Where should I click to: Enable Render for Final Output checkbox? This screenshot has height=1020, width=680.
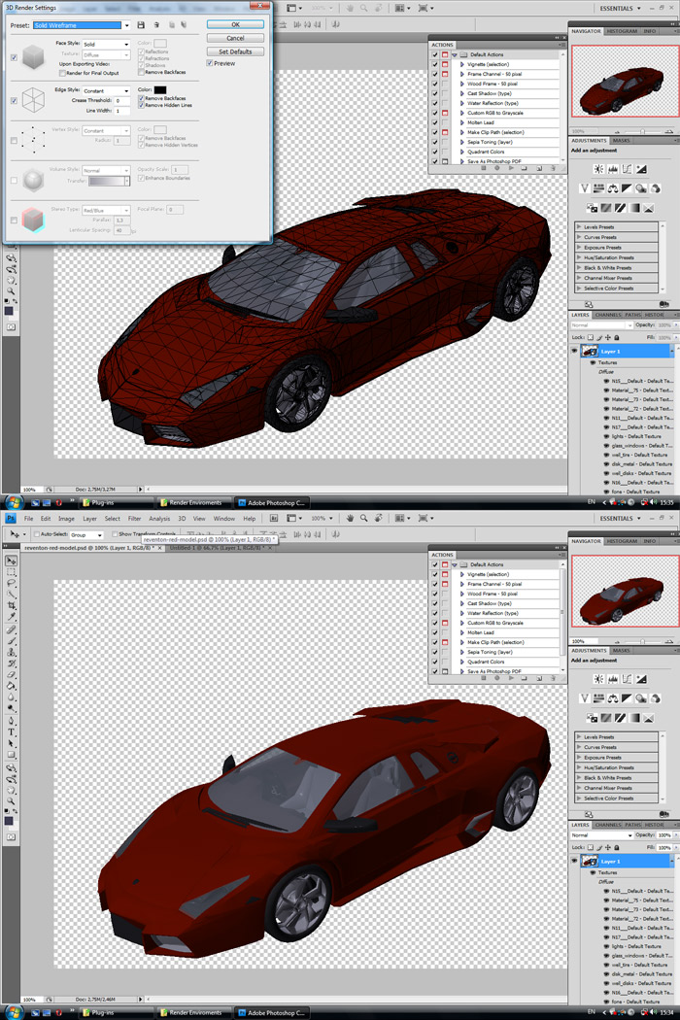62,73
